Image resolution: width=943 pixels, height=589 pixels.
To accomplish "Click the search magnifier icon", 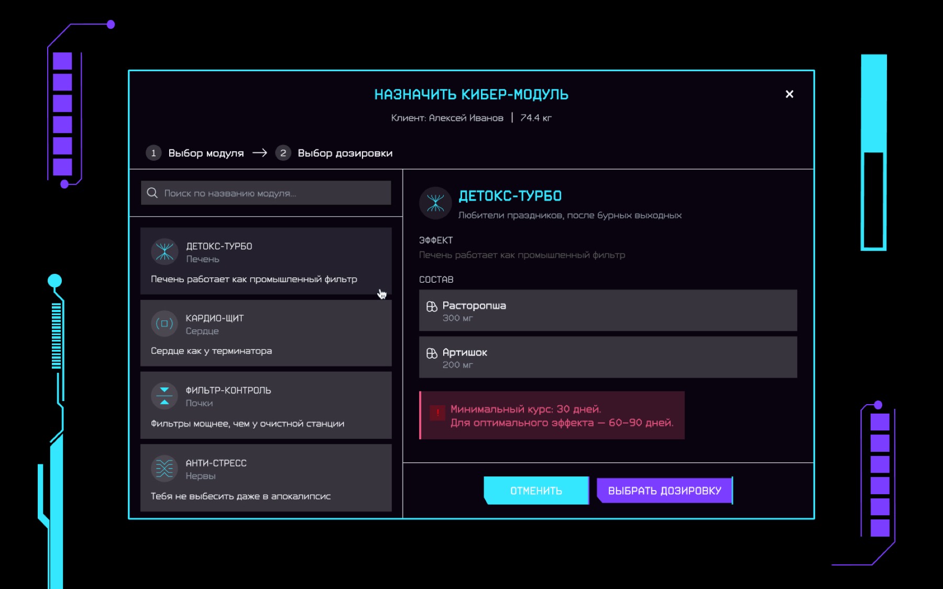I will pos(152,193).
